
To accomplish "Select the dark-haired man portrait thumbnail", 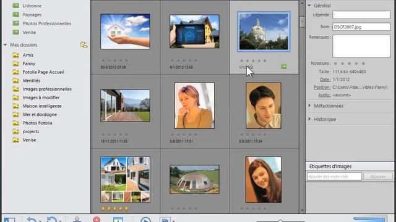I will 264,105.
